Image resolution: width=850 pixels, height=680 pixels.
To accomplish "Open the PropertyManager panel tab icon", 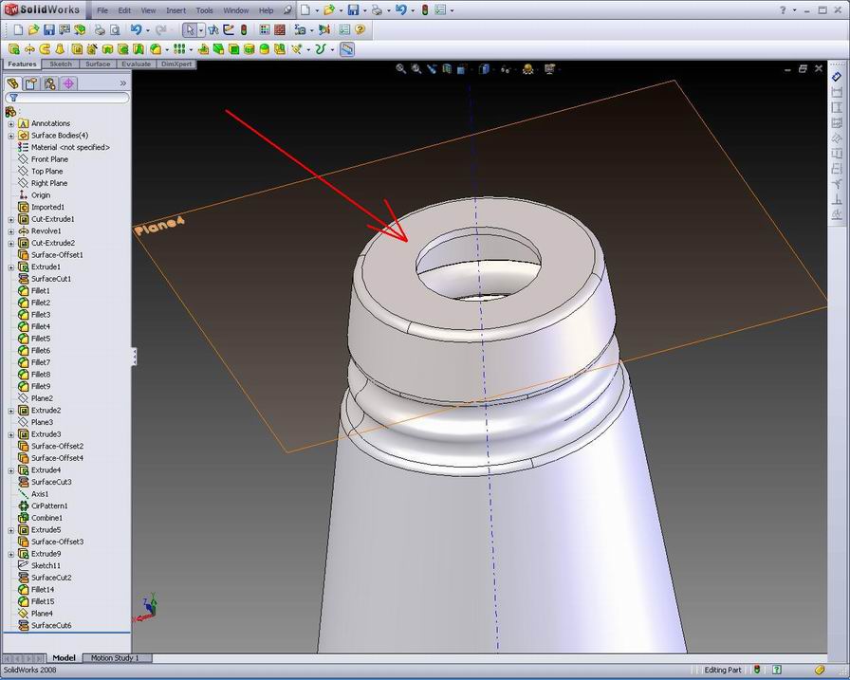I will click(x=30, y=83).
